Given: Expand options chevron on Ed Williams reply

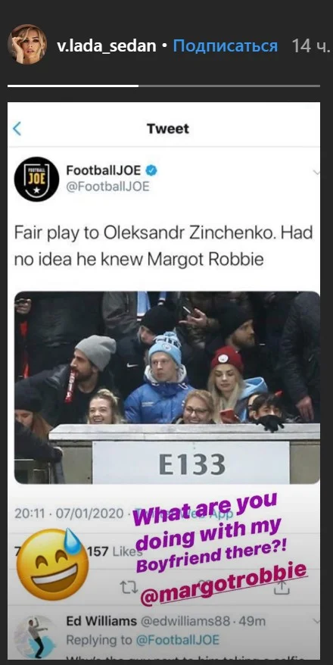Looking at the screenshot, I should [316, 621].
